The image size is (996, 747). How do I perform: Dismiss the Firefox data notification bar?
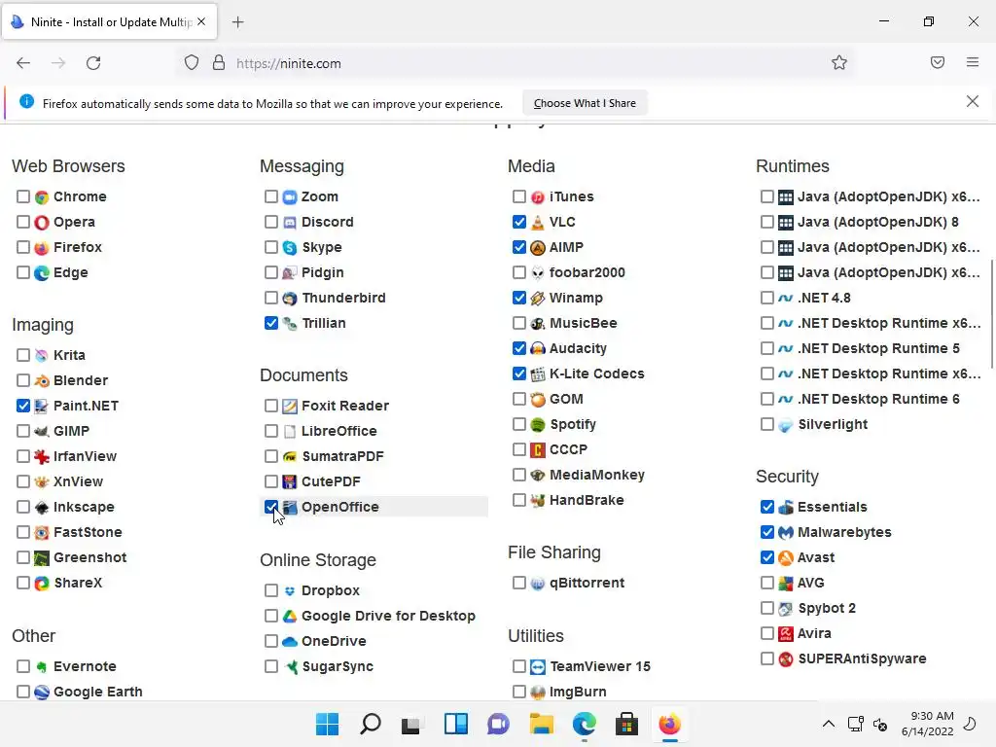[x=972, y=101]
